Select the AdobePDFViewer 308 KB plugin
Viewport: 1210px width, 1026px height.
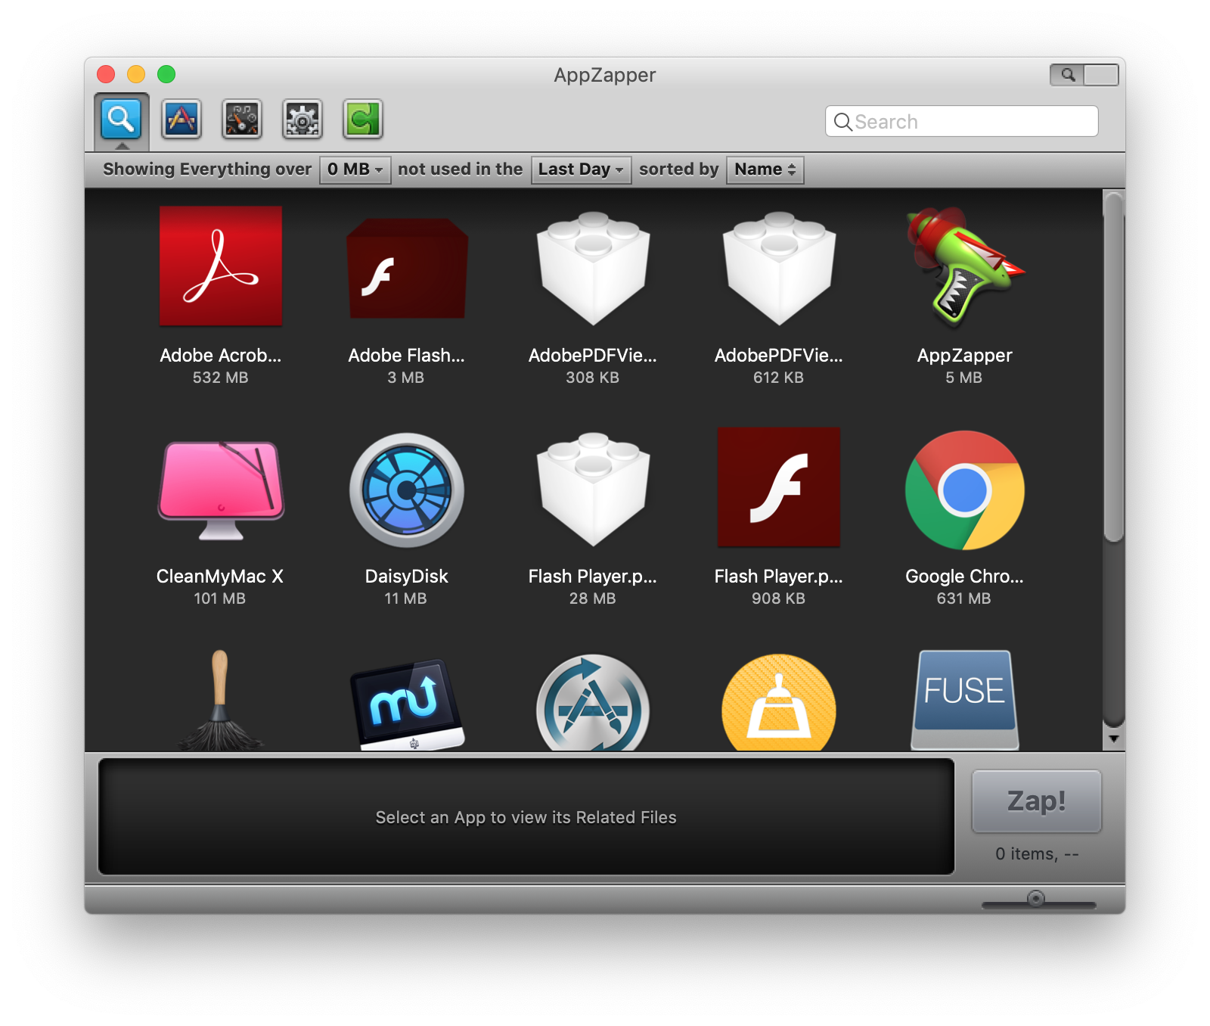(x=593, y=269)
